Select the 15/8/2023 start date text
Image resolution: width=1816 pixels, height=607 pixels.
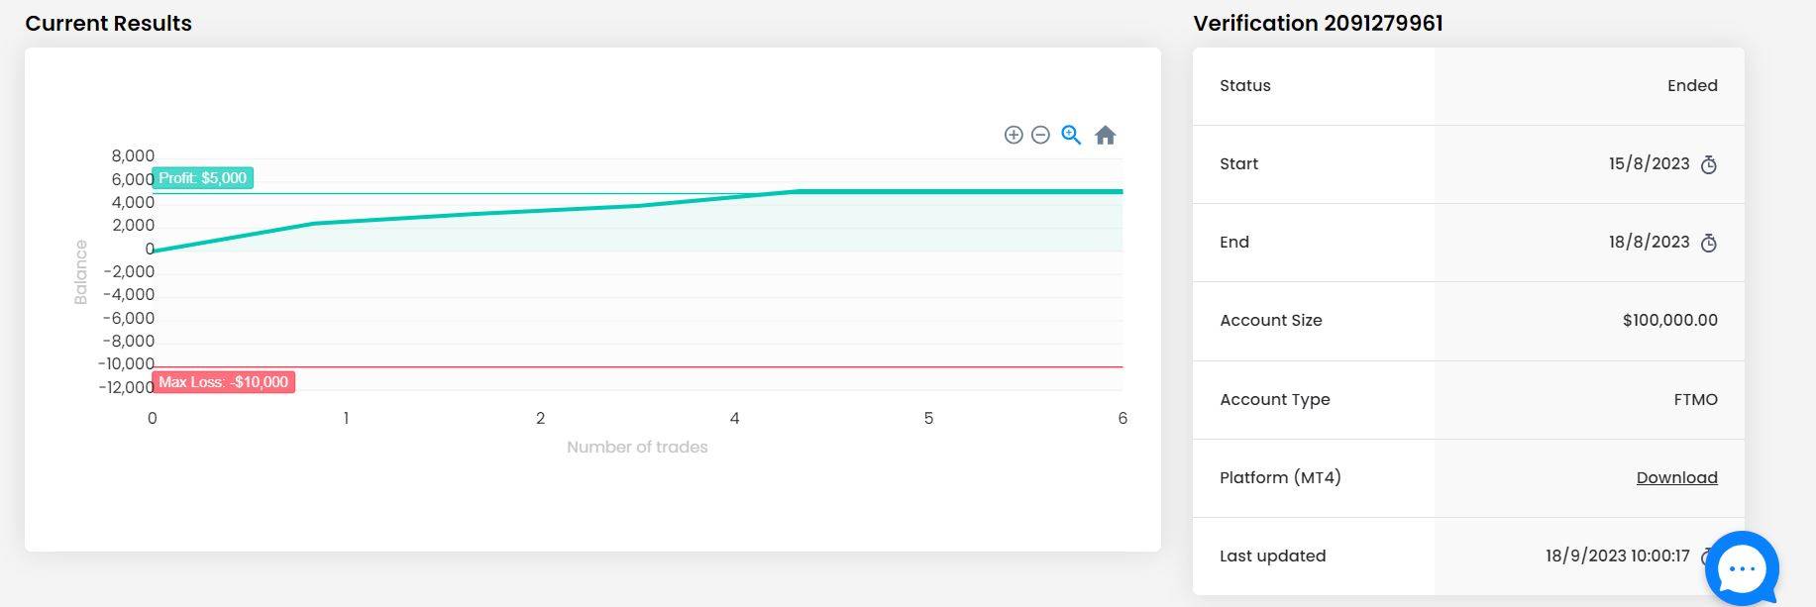[x=1649, y=164]
